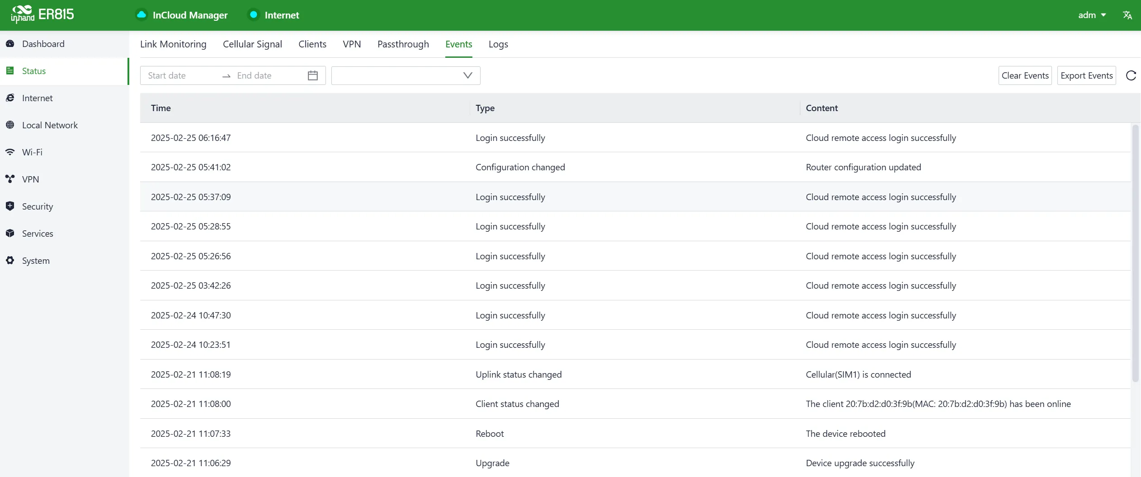Click the InCloud Manager cloud status icon

(141, 15)
